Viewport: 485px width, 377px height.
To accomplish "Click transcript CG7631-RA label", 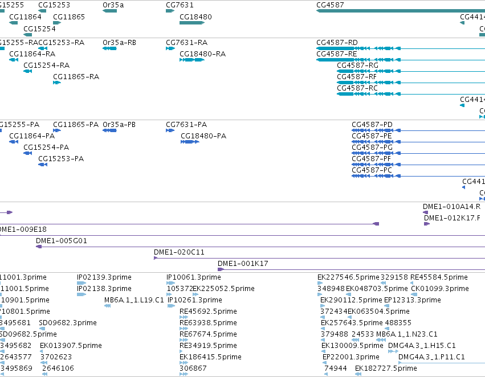I will pyautogui.click(x=187, y=42).
